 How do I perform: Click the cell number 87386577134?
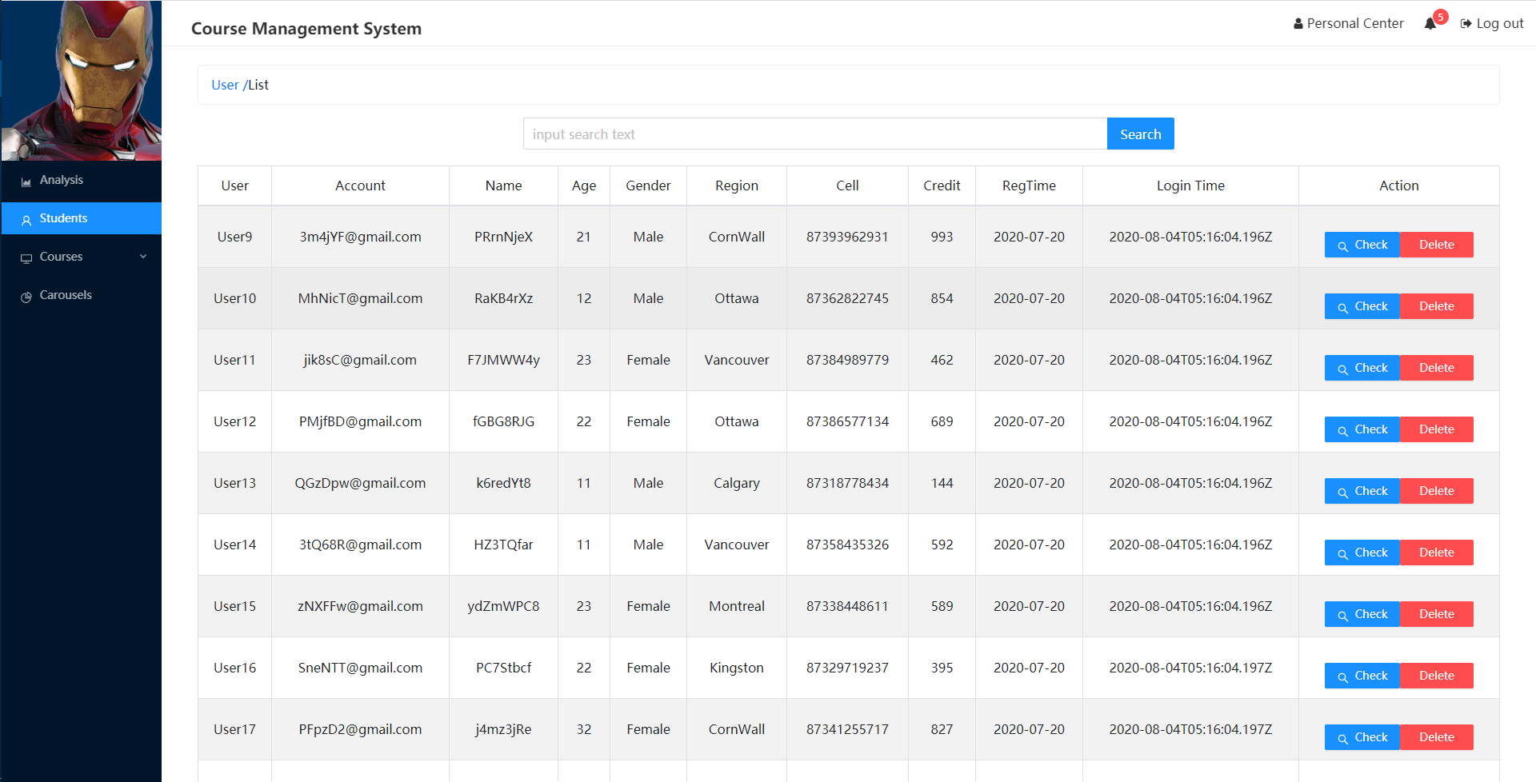pyautogui.click(x=847, y=421)
